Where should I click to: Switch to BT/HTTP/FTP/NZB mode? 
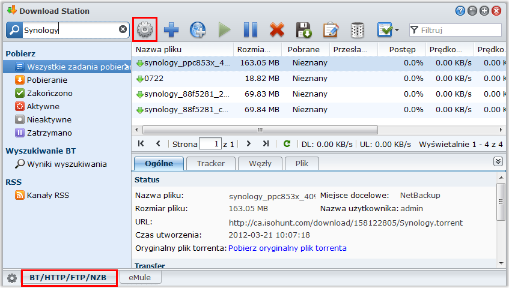coord(68,278)
